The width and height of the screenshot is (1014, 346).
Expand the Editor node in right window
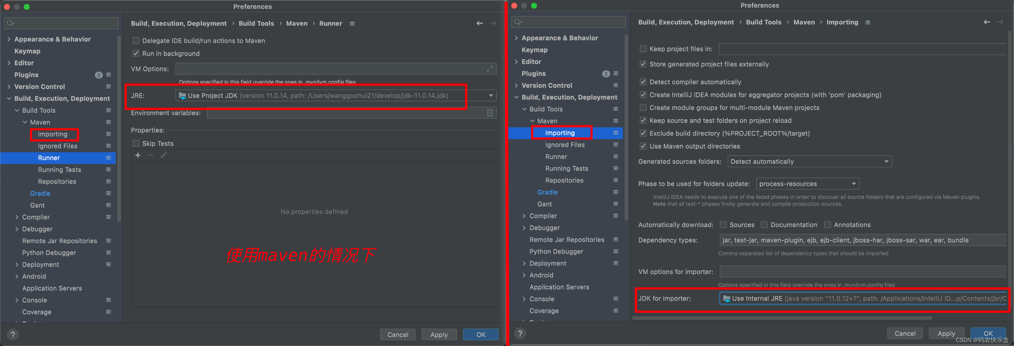tap(516, 62)
